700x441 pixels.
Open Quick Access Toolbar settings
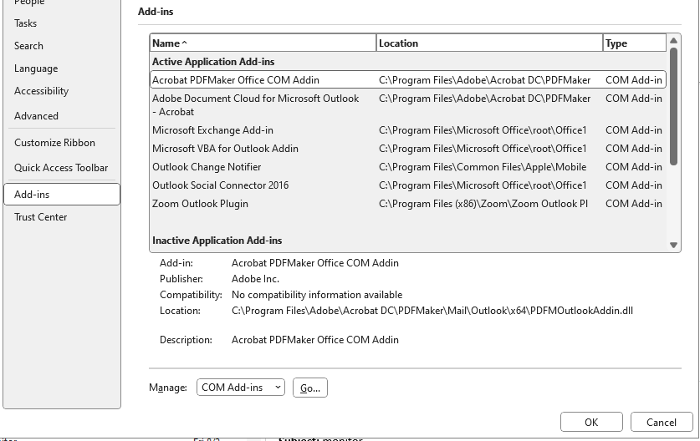click(x=61, y=168)
